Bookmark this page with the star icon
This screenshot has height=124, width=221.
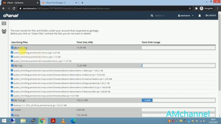point(190,8)
